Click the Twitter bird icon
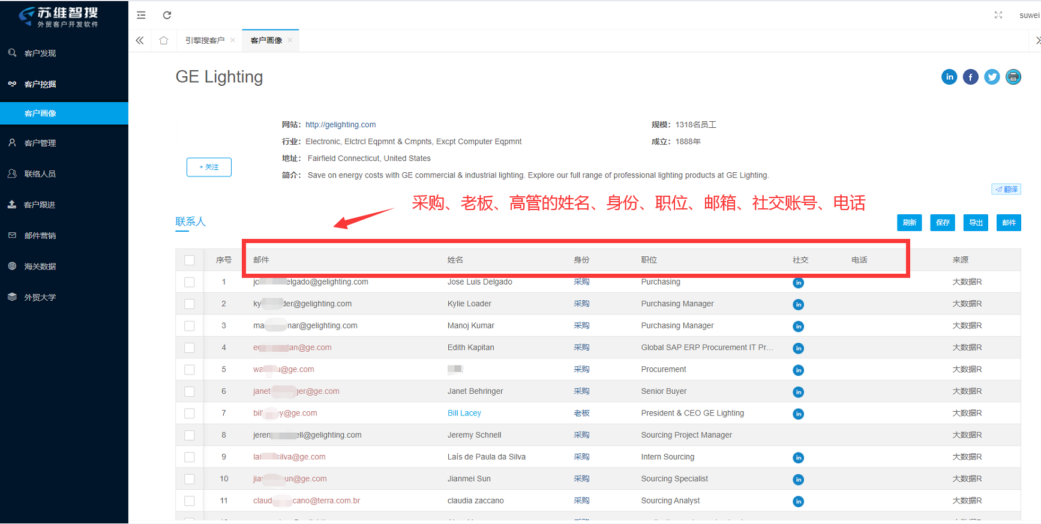This screenshot has height=524, width=1041. pos(992,77)
